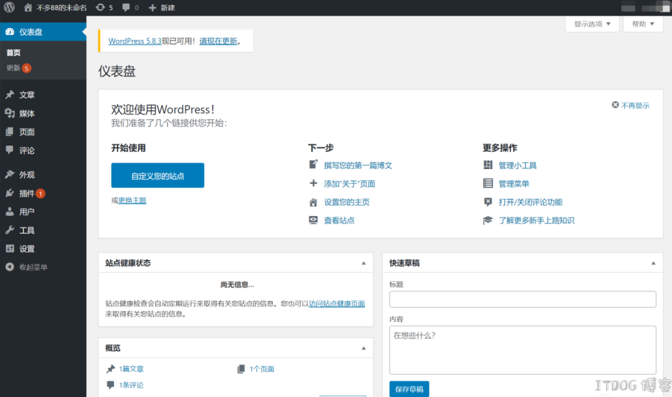Click the 评论 comment icon in sidebar
Viewport: 672px width, 397px height.
(x=9, y=150)
